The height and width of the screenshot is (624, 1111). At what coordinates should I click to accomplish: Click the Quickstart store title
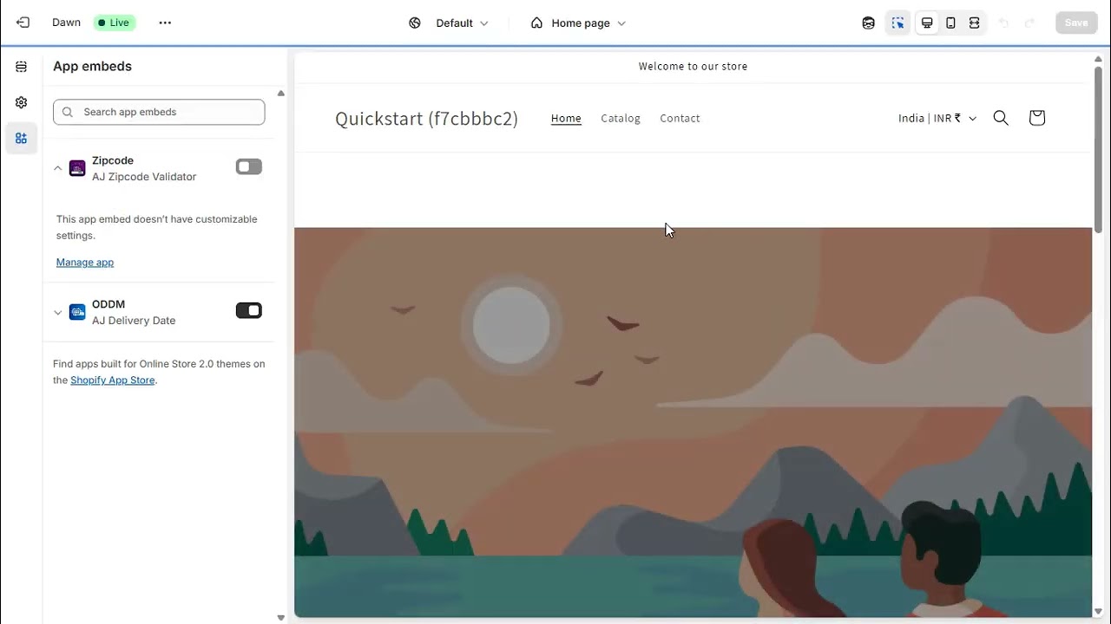point(426,119)
